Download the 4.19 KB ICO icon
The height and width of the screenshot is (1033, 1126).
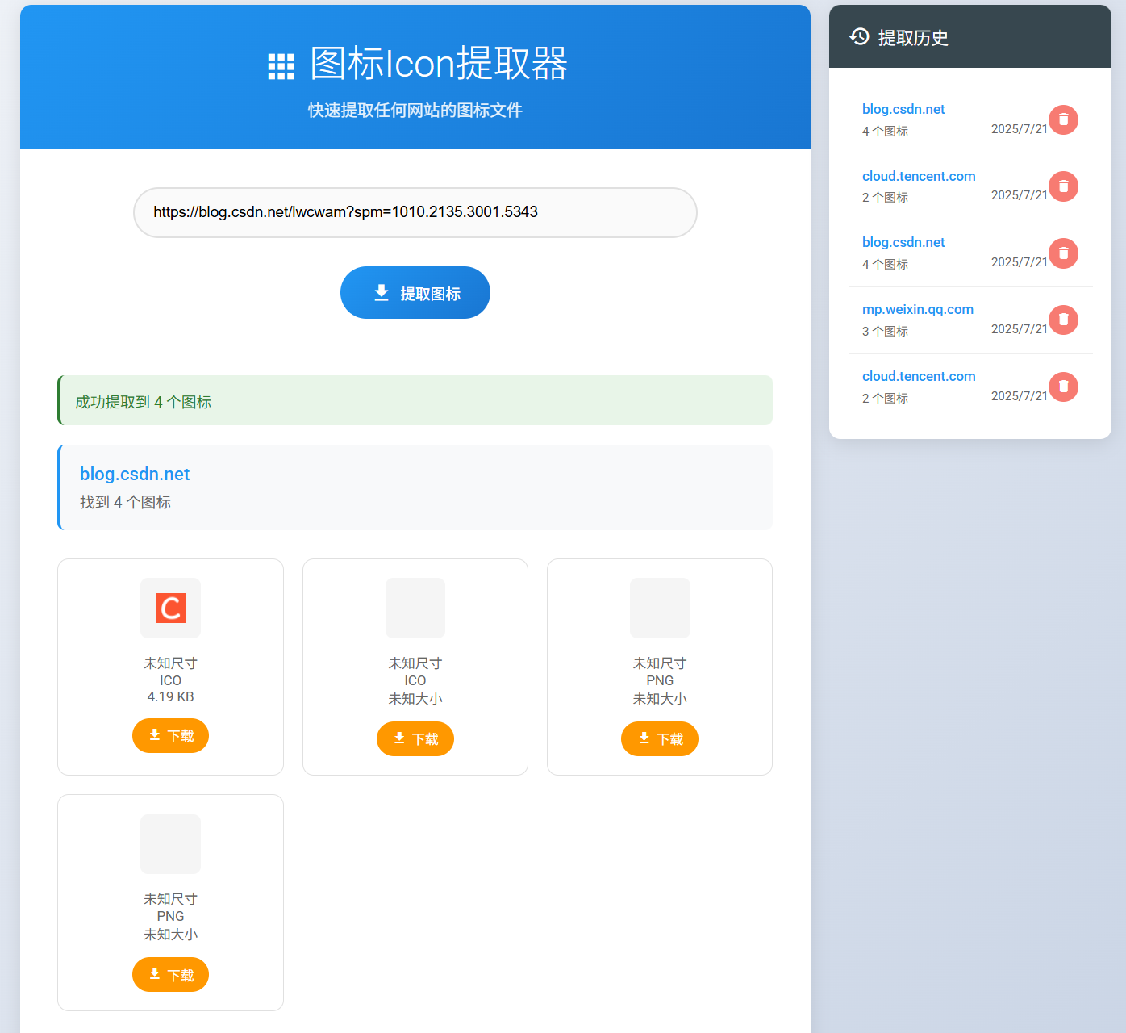click(x=170, y=735)
